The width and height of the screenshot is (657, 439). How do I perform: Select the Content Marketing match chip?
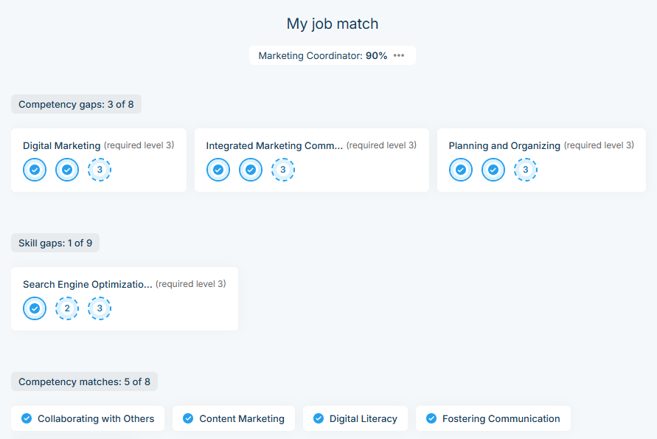[234, 418]
